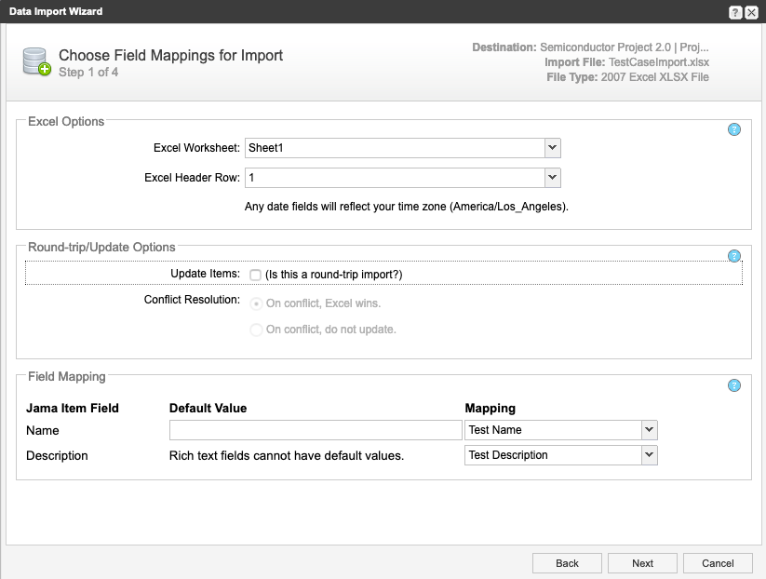Click the Excel Options help icon
The image size is (766, 579).
point(733,130)
